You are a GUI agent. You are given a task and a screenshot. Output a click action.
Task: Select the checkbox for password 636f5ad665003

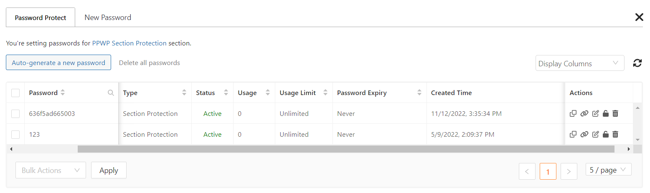(x=15, y=114)
